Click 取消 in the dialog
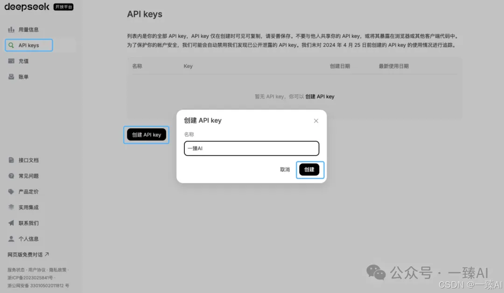 click(x=285, y=170)
